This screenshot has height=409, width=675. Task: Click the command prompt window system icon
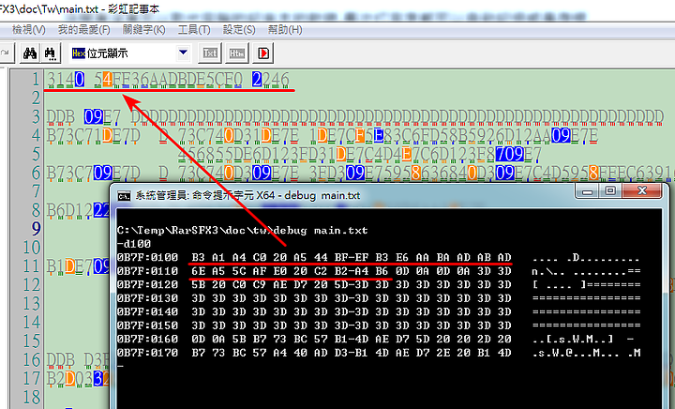pos(124,196)
